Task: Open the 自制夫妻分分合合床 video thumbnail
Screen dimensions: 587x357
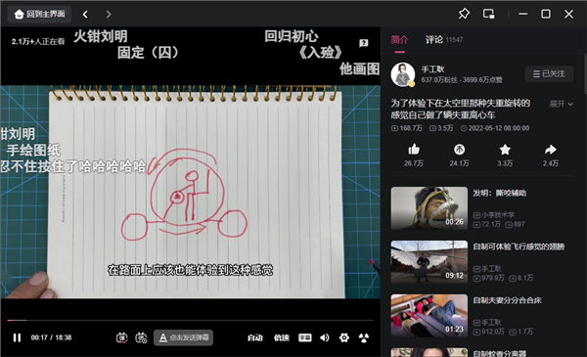Action: pyautogui.click(x=429, y=316)
